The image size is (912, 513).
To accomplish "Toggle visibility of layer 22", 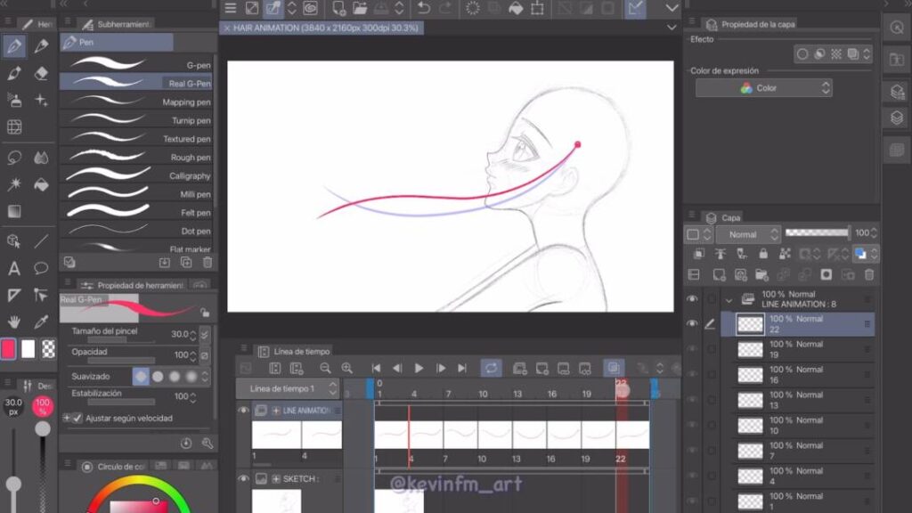I will point(691,323).
